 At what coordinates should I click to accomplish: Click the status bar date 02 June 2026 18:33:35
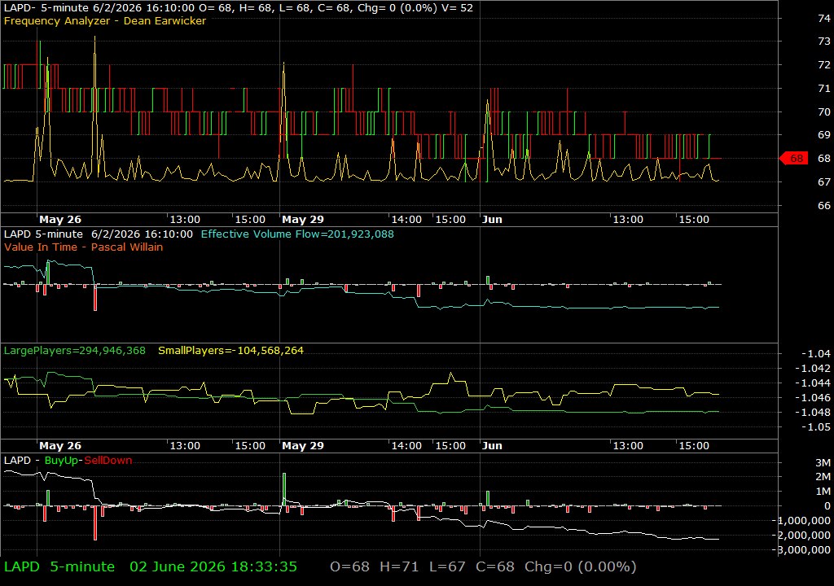213,566
